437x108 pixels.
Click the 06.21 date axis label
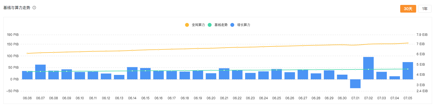pos(224,98)
